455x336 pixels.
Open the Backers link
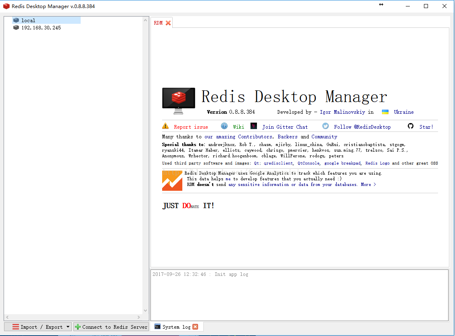(288, 137)
